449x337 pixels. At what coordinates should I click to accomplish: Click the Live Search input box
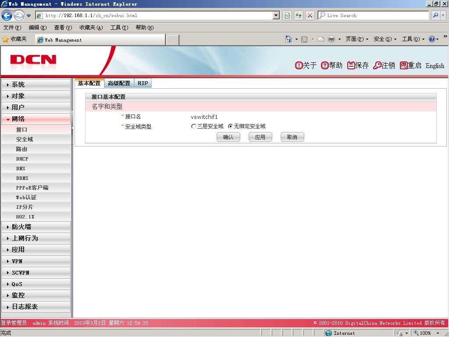373,15
